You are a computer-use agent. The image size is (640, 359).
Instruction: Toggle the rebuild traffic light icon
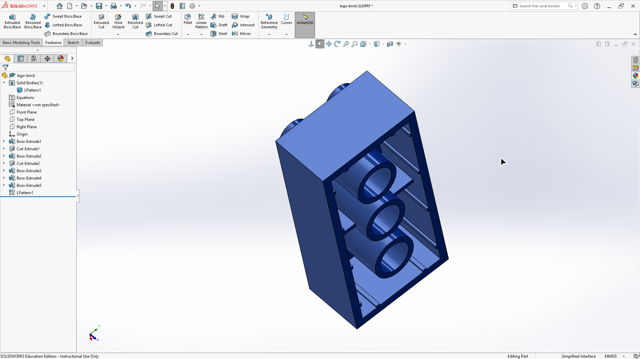[x=172, y=6]
